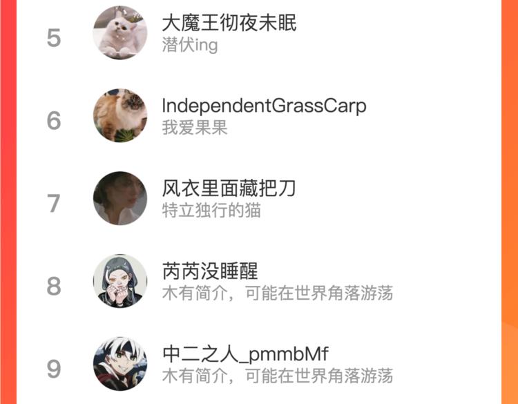Select the username 中二之人_pmmbMf
Screen dimensions: 518x404
[245, 354]
